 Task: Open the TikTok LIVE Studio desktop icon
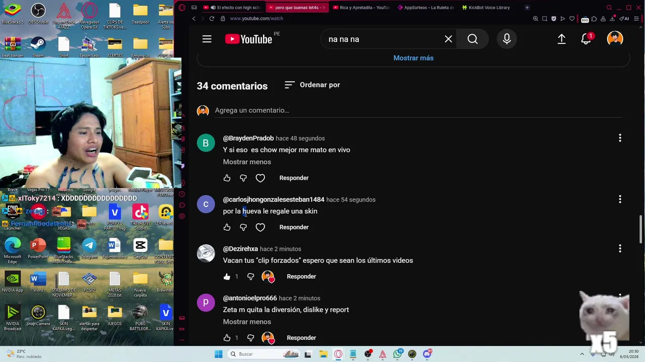tap(140, 217)
